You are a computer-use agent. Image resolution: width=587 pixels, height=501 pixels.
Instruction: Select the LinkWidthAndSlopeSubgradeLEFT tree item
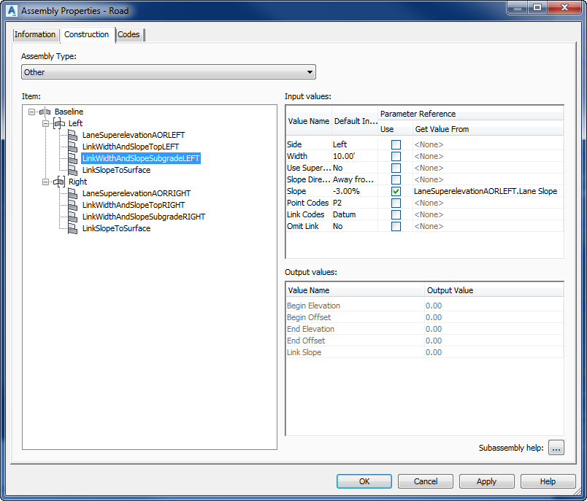[x=140, y=158]
